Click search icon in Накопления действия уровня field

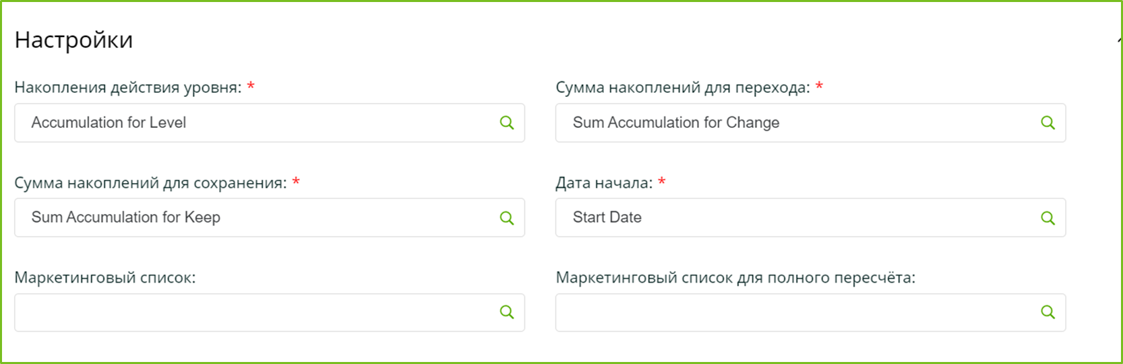507,123
